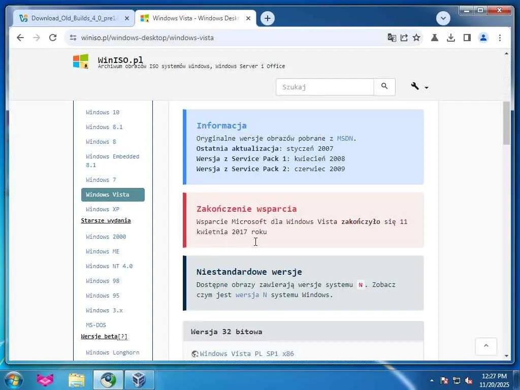Show hidden tray icons arrow
Image resolution: width=520 pixels, height=390 pixels.
[x=432, y=380]
